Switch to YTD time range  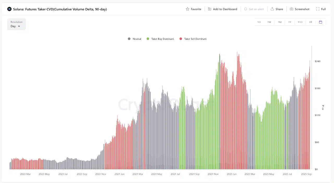pos(300,22)
